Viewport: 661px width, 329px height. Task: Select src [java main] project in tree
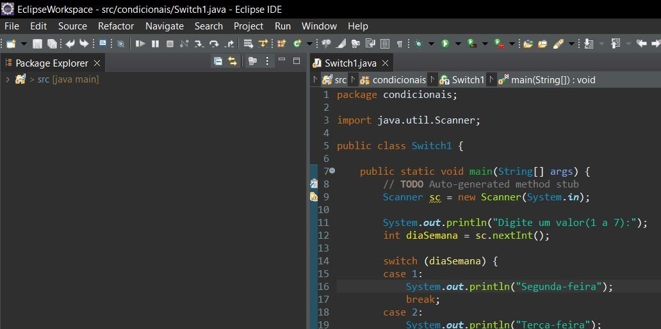[57, 79]
